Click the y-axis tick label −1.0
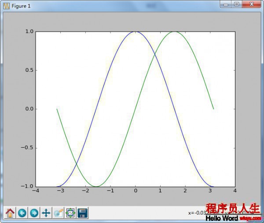The width and height of the screenshot is (264, 223). coord(27,186)
